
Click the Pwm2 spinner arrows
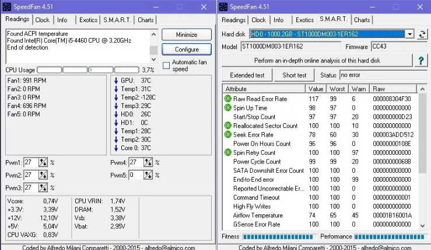(x=43, y=175)
